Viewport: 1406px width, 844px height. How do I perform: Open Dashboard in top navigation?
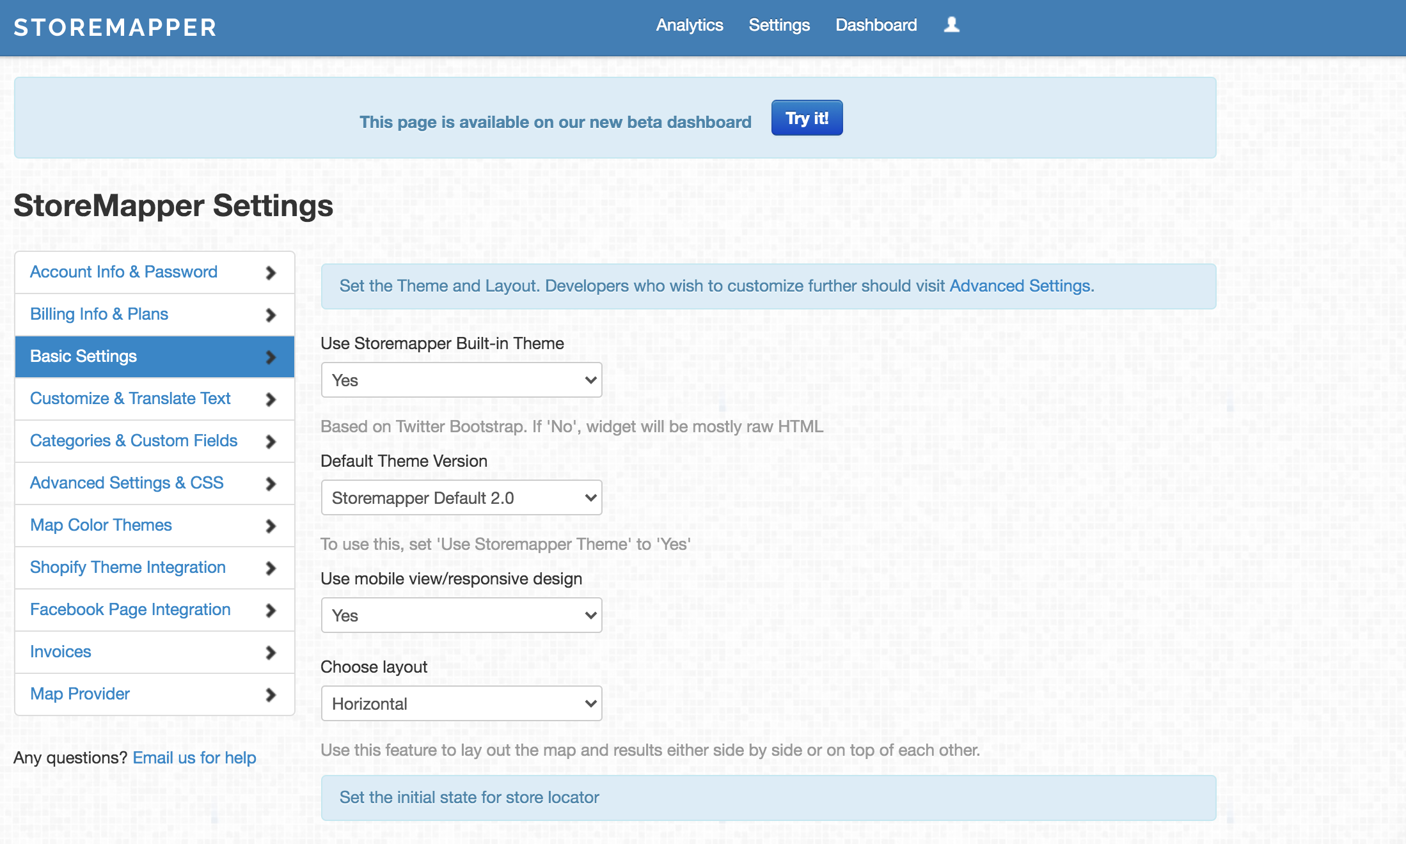point(876,25)
